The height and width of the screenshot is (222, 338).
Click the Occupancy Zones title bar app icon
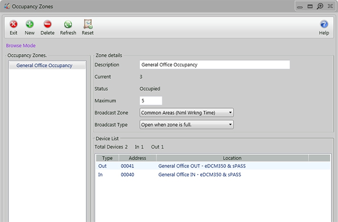click(7, 6)
